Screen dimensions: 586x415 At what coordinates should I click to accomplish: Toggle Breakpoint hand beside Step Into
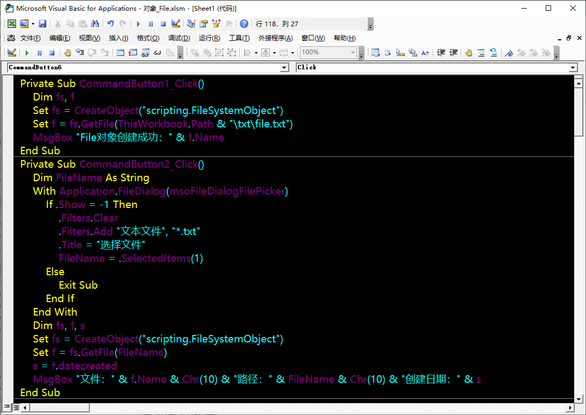pyautogui.click(x=67, y=53)
